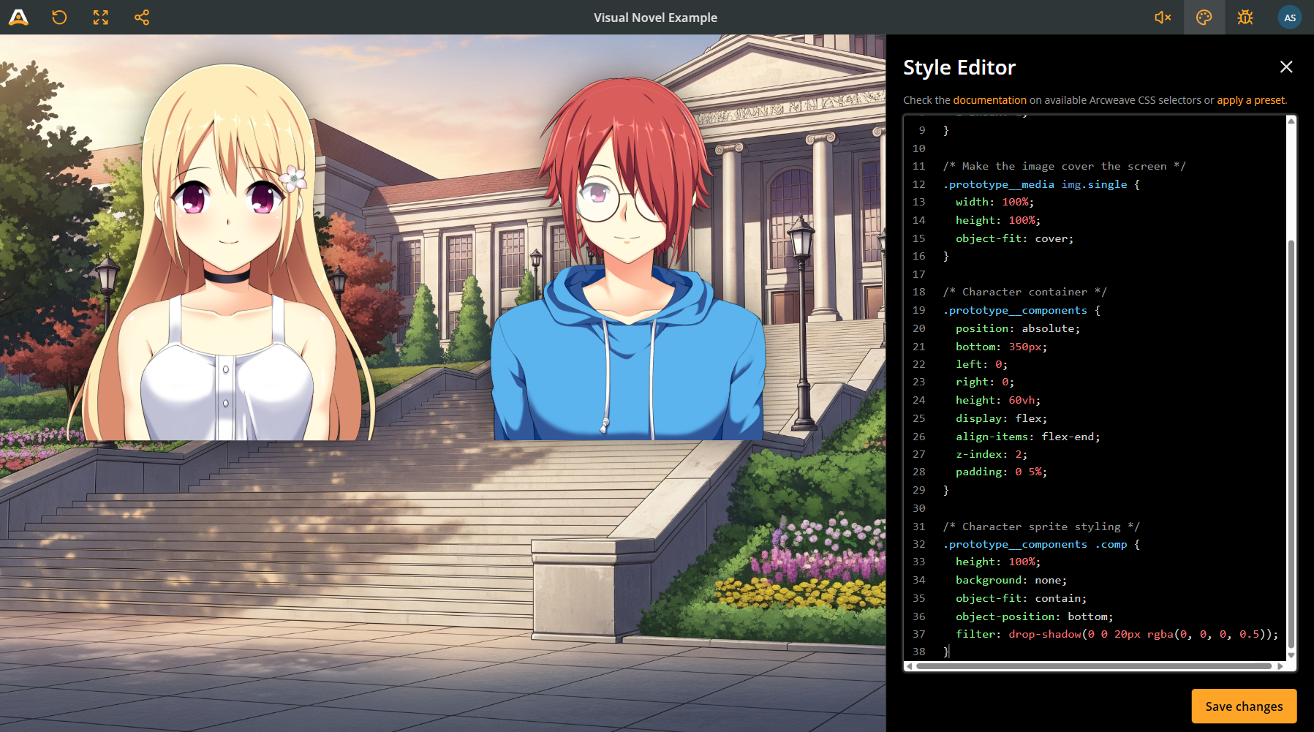Open the Style Editor palette icon

[x=1204, y=17]
